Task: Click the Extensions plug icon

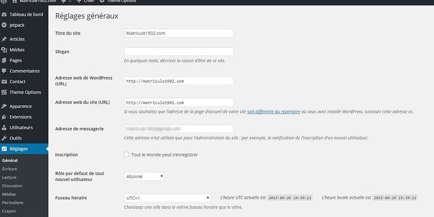Action: (4, 117)
